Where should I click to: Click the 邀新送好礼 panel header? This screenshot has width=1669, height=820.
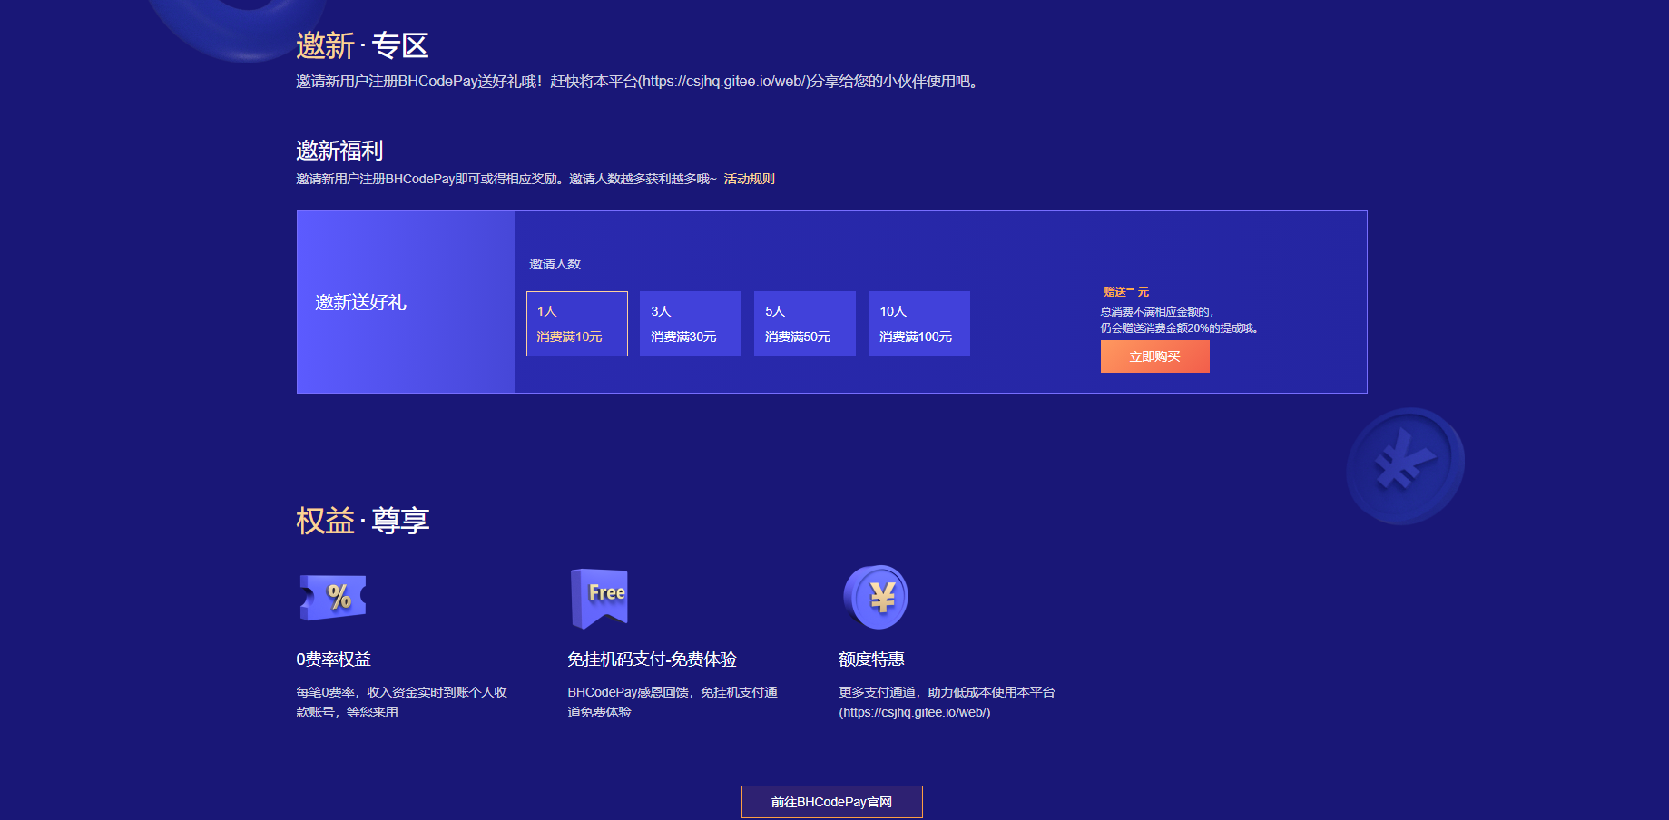pos(360,301)
